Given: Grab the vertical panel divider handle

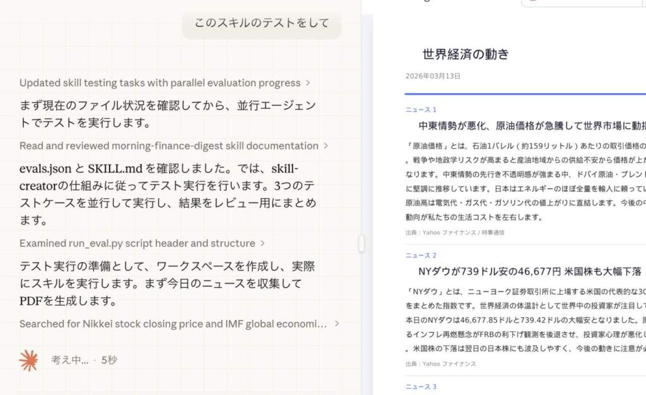Looking at the screenshot, I should coord(361,244).
